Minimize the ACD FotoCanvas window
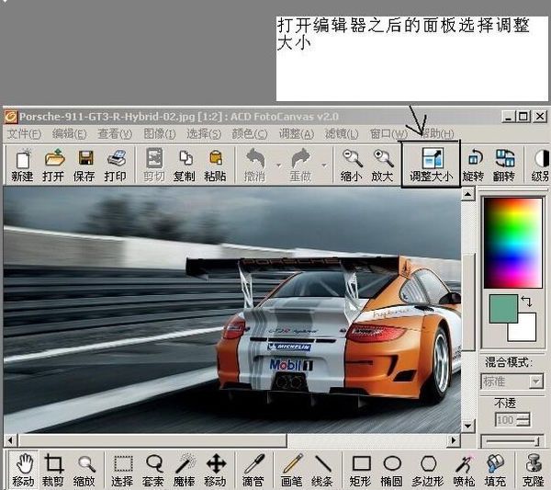The height and width of the screenshot is (490, 551). (508, 116)
